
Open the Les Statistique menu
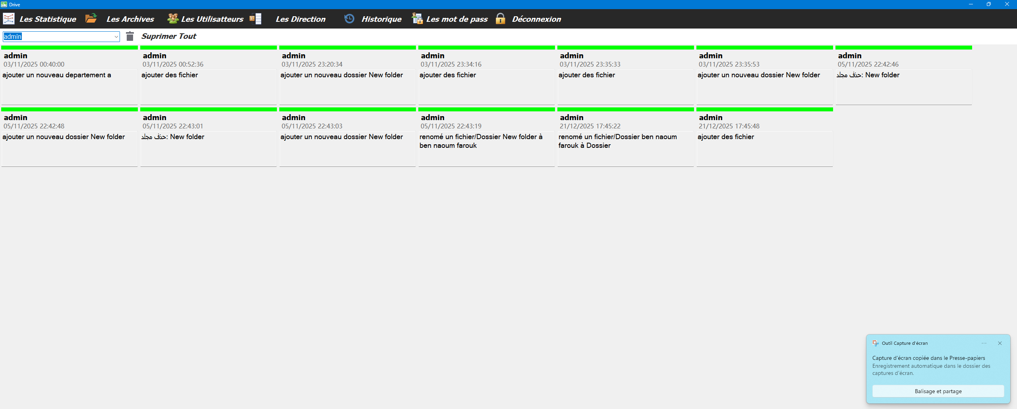coord(48,19)
